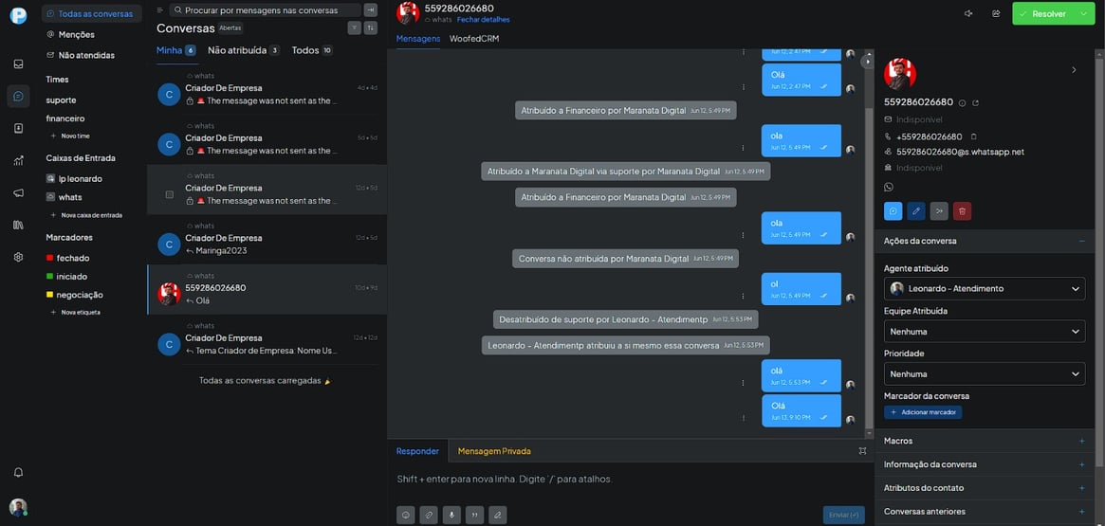The width and height of the screenshot is (1105, 526).
Task: Mute conversation via speaker icon in header
Action: point(968,13)
